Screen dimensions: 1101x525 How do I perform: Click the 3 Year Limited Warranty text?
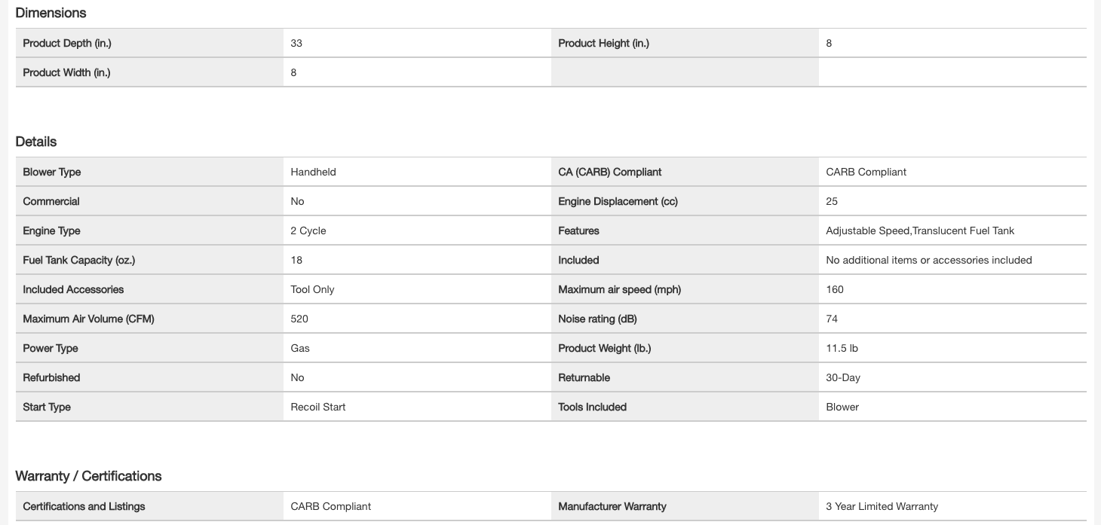click(882, 507)
